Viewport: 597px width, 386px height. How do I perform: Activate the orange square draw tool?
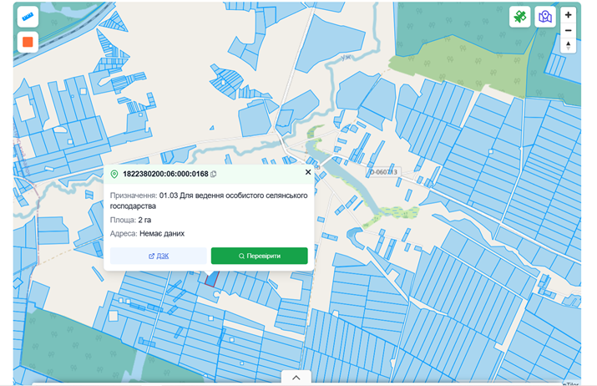[x=28, y=42]
